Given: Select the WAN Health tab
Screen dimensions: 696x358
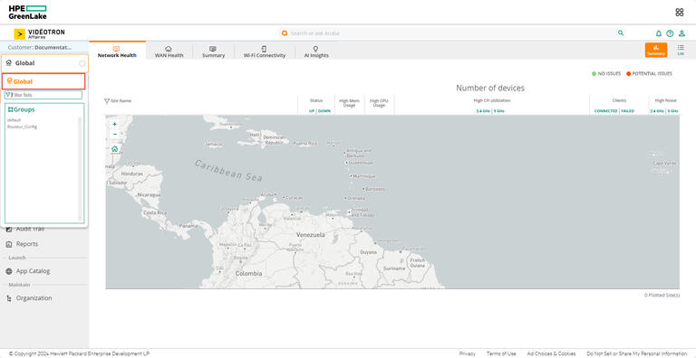Looking at the screenshot, I should pyautogui.click(x=169, y=52).
